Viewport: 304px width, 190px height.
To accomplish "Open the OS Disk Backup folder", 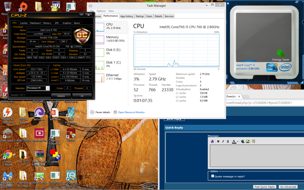I will tap(23, 112).
